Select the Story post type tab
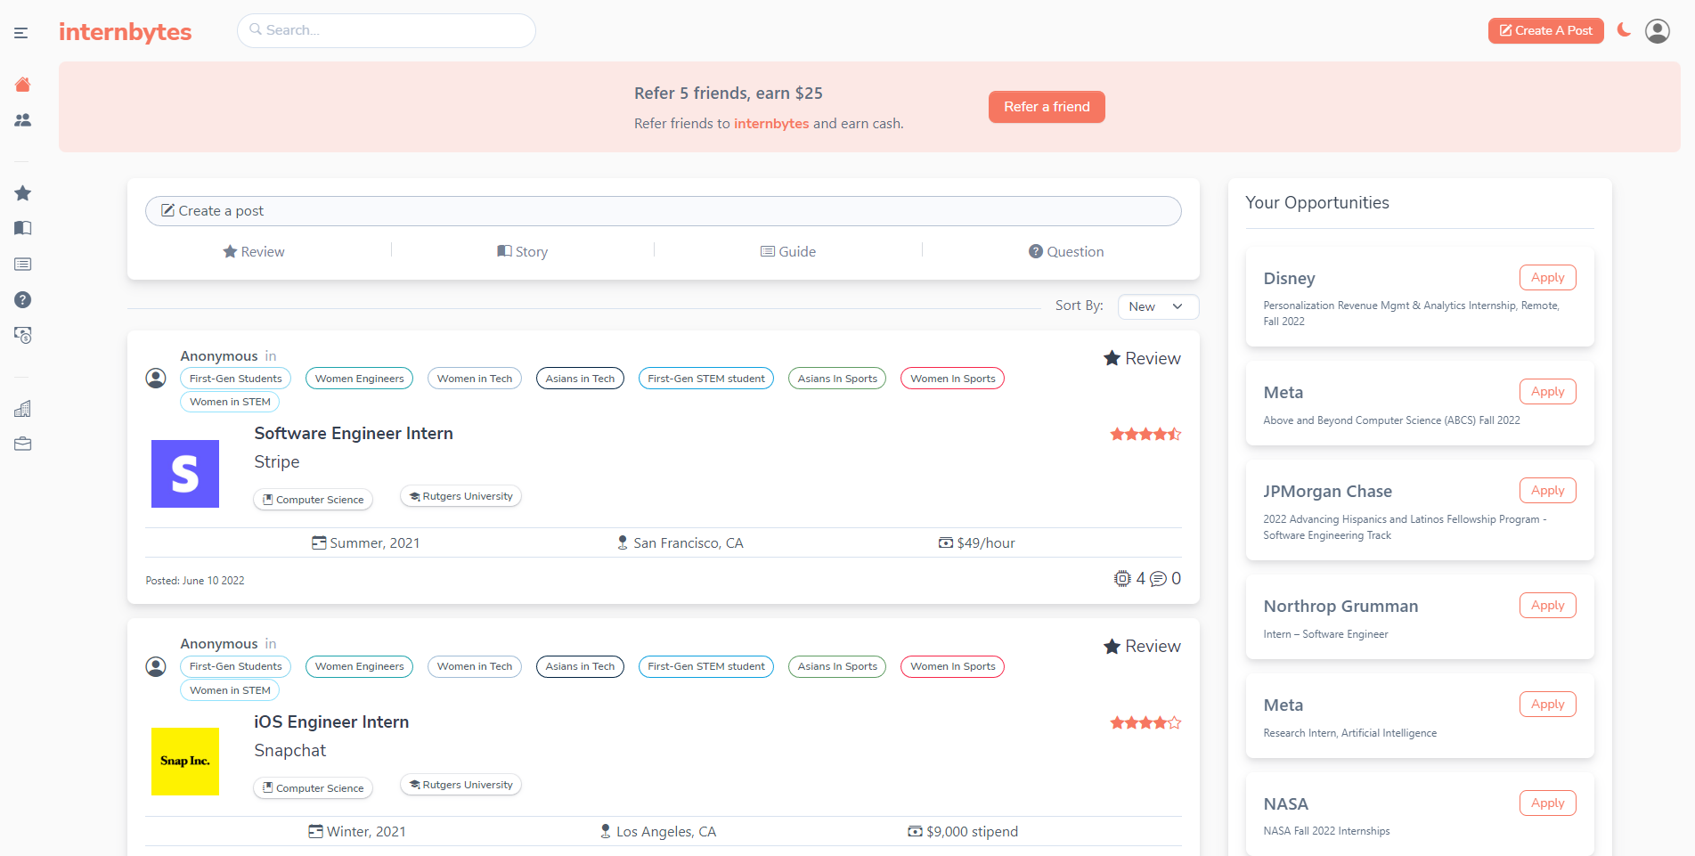 pos(523,252)
